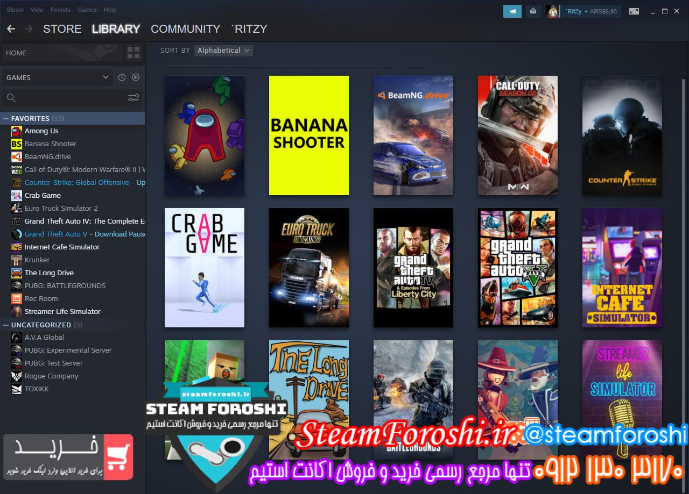Click the Rec Room sidebar icon
This screenshot has width=689, height=494.
point(17,299)
